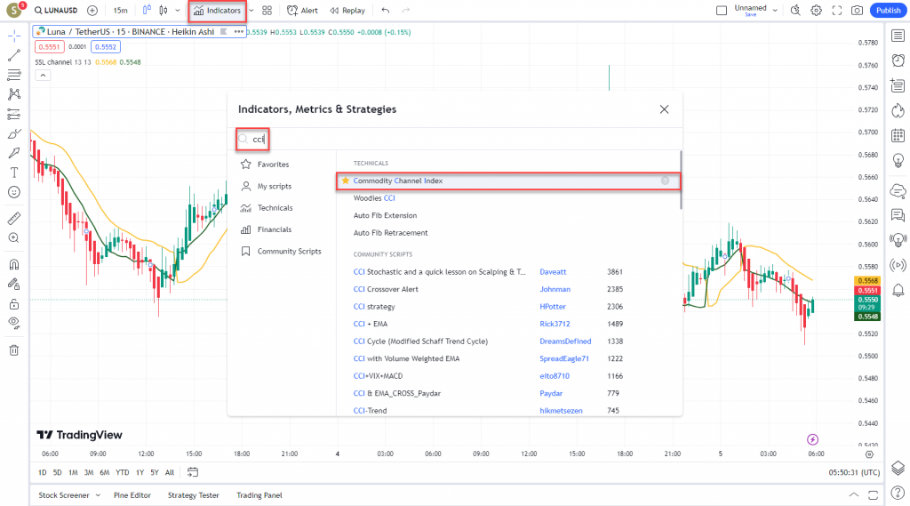The image size is (910, 506).
Task: Start bar Replay mode
Action: click(x=347, y=11)
